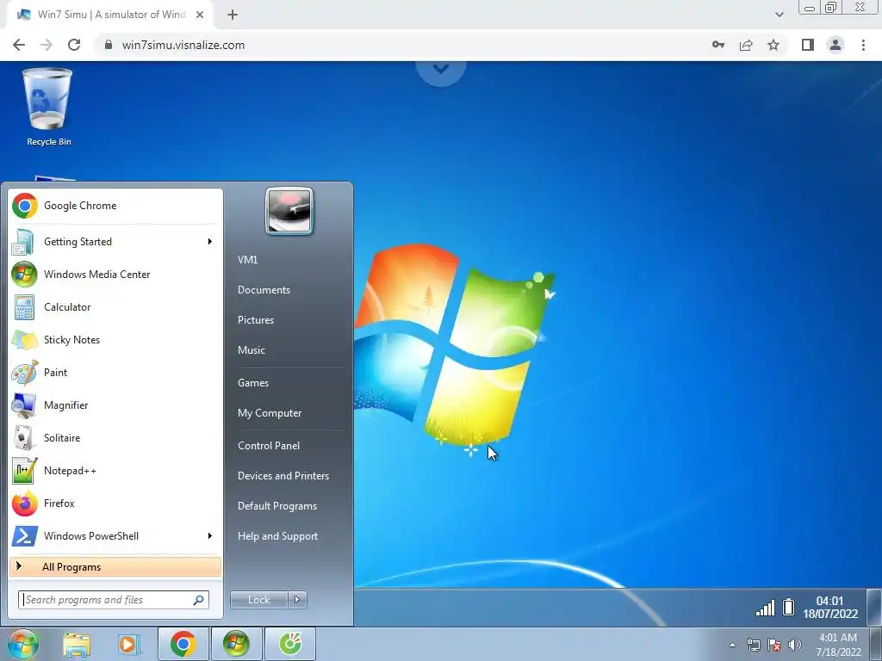
Task: Click the share page icon in address bar
Action: [x=746, y=45]
